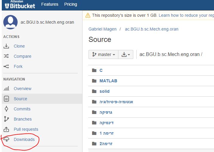214x152 pixels.
Task: Open the download archive dropdown button
Action: click(126, 54)
